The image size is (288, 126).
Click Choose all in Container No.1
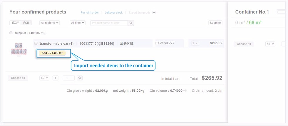tap(244, 44)
